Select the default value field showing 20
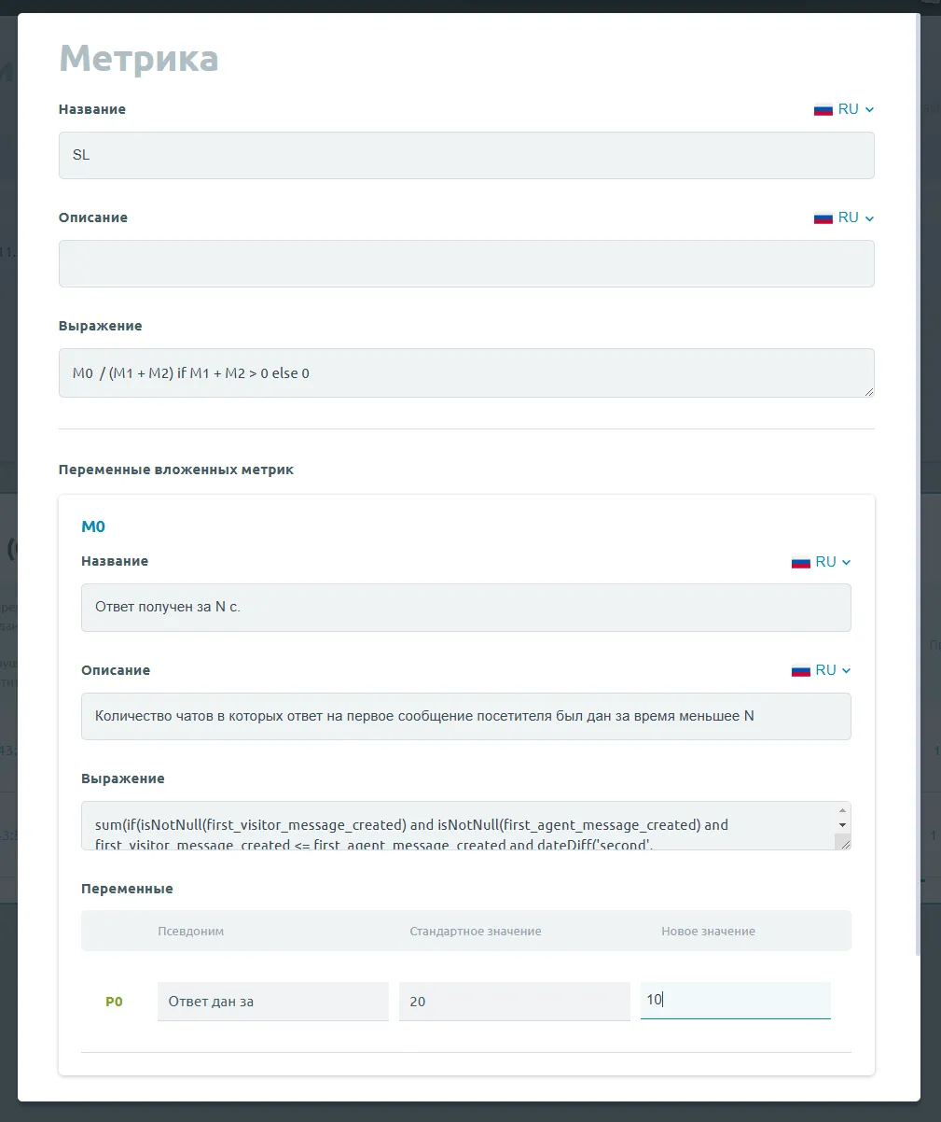This screenshot has width=941, height=1122. [514, 1002]
